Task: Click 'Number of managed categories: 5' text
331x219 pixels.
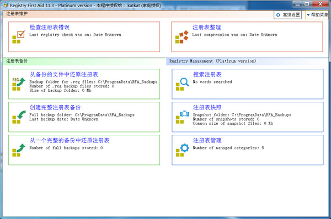Action: 228,148
